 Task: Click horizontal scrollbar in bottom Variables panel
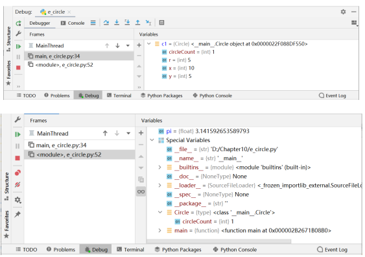(219, 241)
